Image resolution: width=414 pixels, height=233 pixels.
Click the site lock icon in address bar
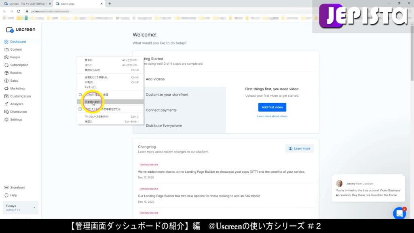[27, 11]
